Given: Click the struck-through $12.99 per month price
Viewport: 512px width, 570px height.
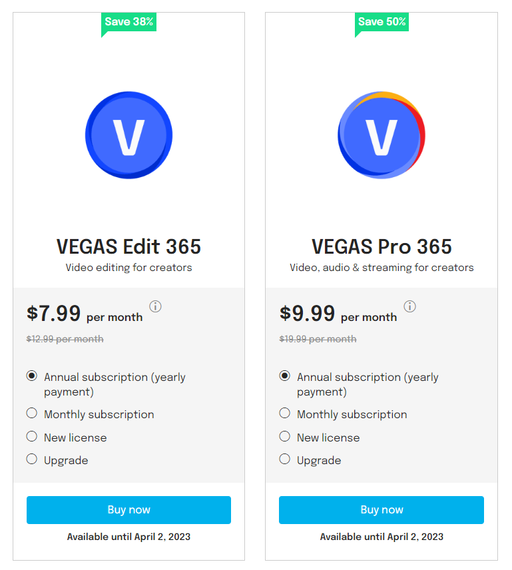Looking at the screenshot, I should [x=65, y=339].
